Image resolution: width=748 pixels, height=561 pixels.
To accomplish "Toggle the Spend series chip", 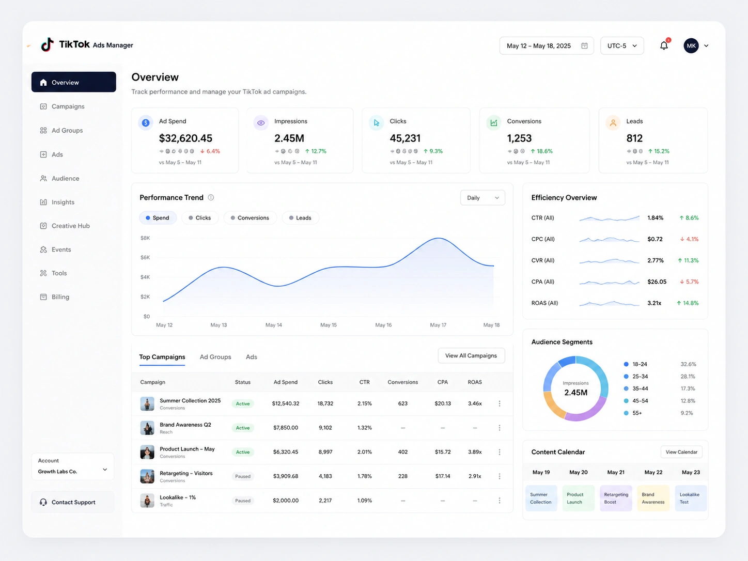I will coord(158,218).
